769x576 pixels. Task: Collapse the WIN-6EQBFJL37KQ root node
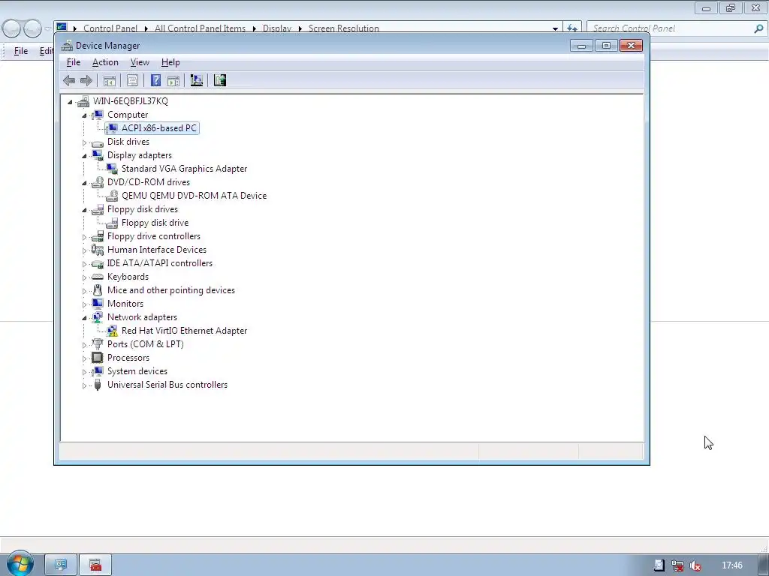[x=70, y=102]
